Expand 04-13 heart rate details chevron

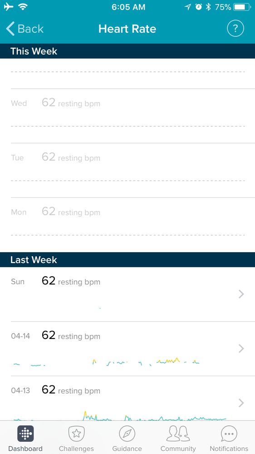click(241, 403)
